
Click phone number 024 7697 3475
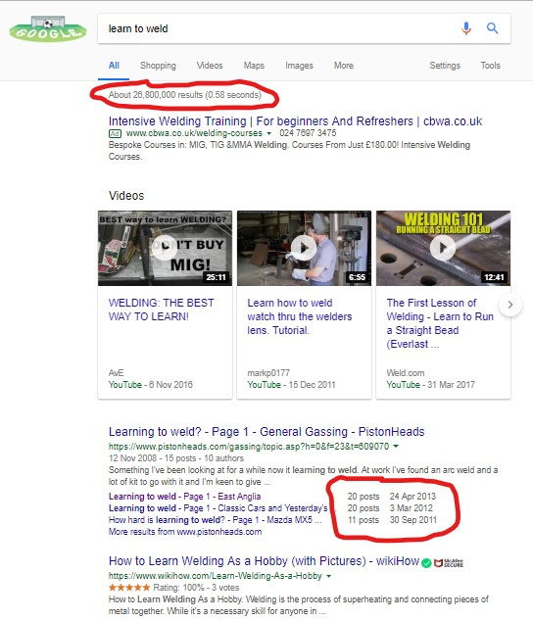point(308,133)
